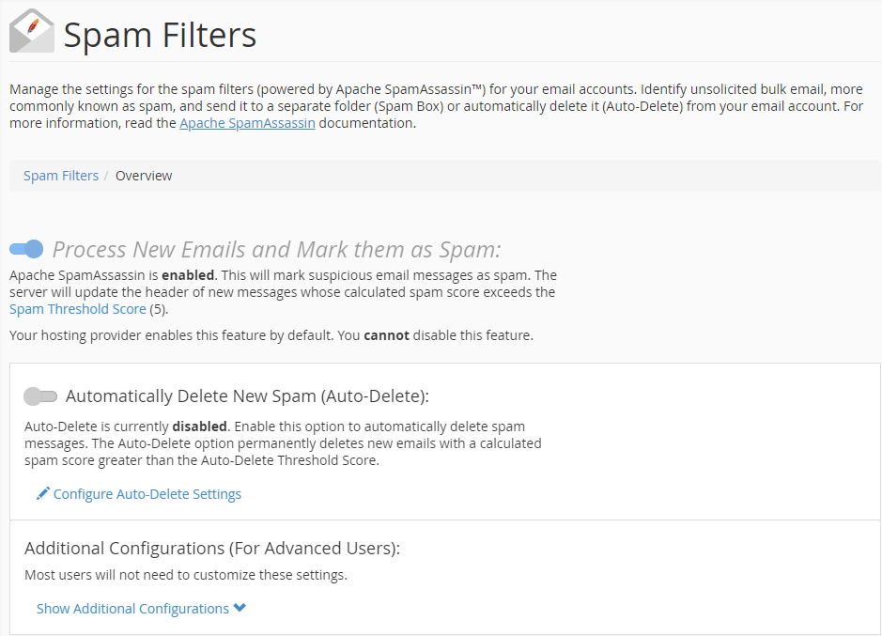
Task: Click the Additional Configurations (For Advanced Users) heading
Action: pyautogui.click(x=212, y=549)
